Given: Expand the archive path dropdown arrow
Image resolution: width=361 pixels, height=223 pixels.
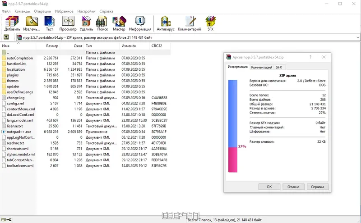Looking at the screenshot, I should [x=358, y=37].
